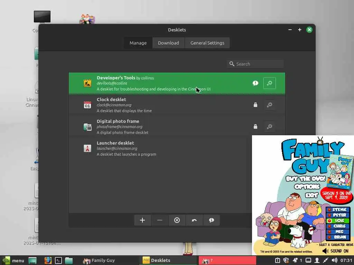Click the warning icon on Developer's Tools
The height and width of the screenshot is (265, 354).
pos(255,83)
